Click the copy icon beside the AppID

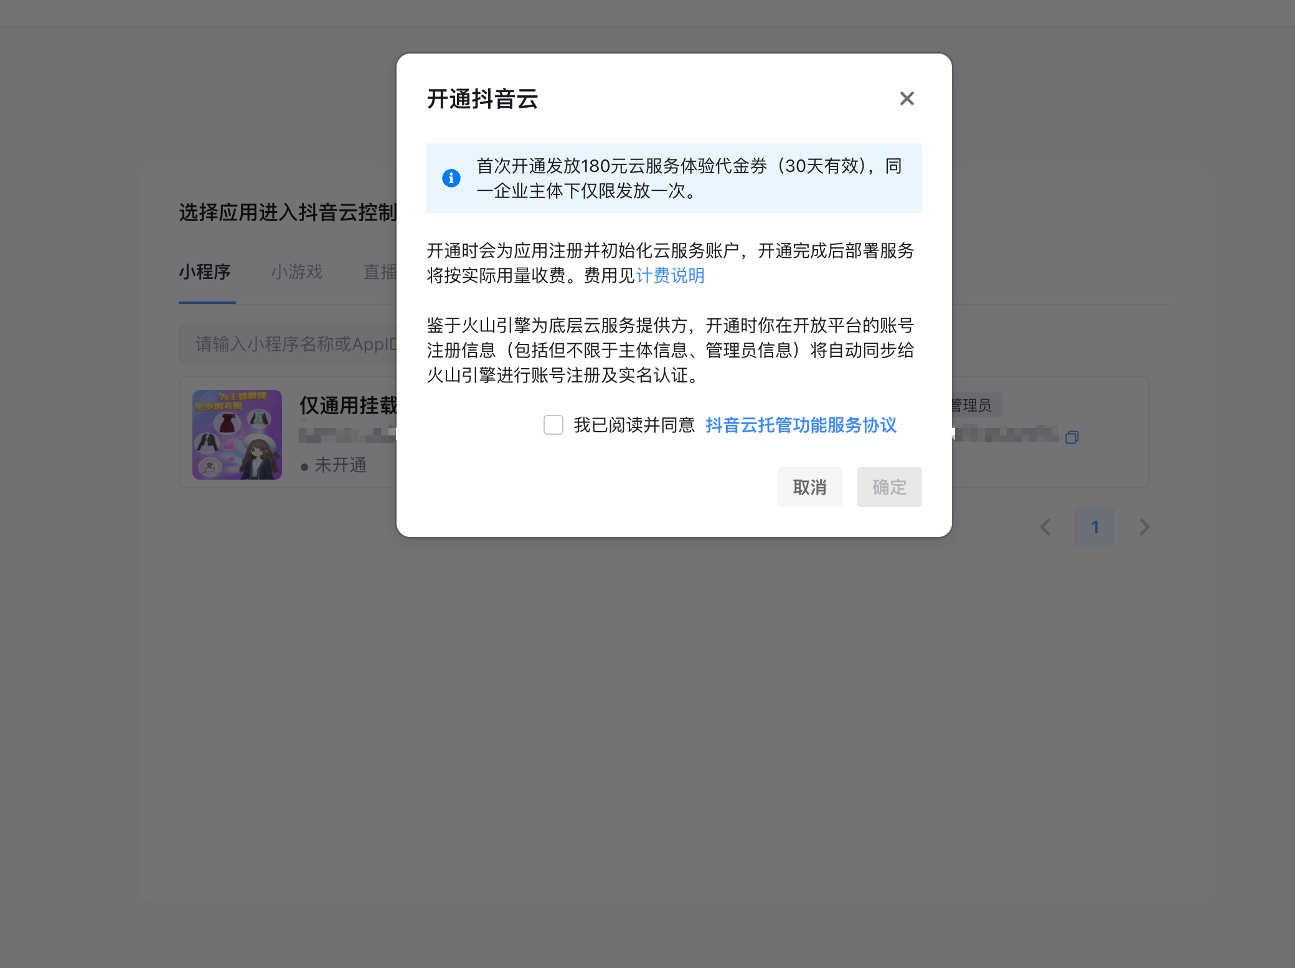(1071, 437)
